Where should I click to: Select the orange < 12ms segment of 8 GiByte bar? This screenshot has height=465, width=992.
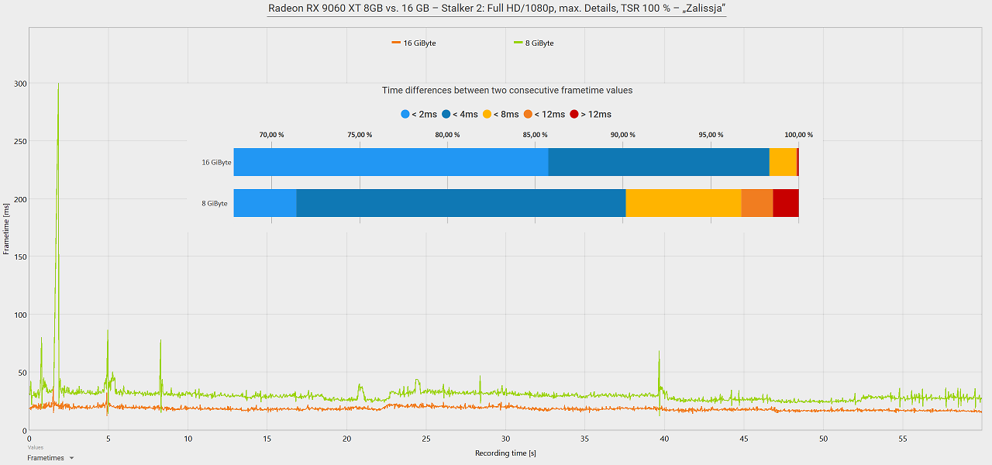757,202
